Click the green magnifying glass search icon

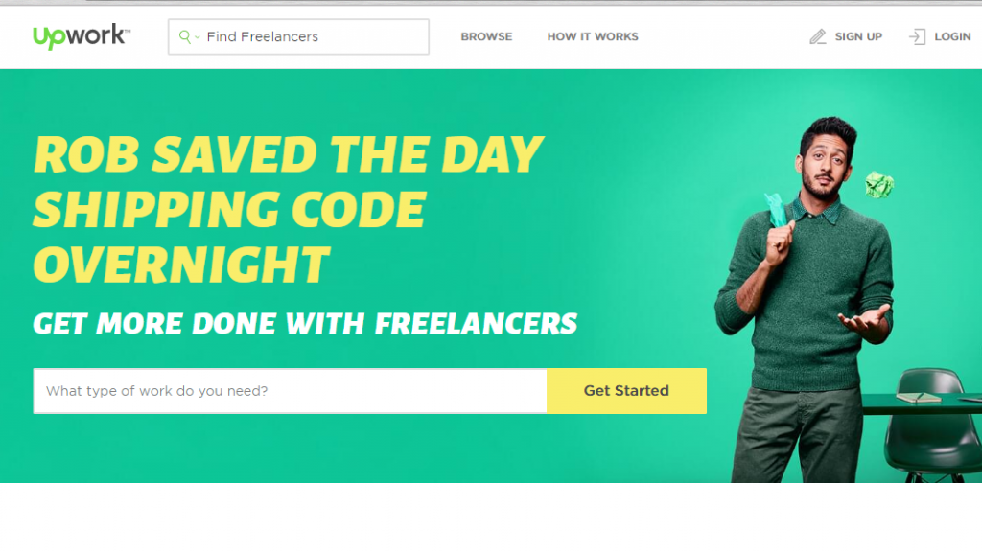coord(184,37)
